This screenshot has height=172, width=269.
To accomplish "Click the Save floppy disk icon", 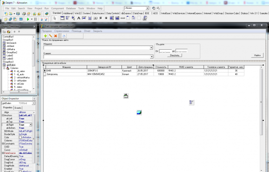I will click(18, 14).
